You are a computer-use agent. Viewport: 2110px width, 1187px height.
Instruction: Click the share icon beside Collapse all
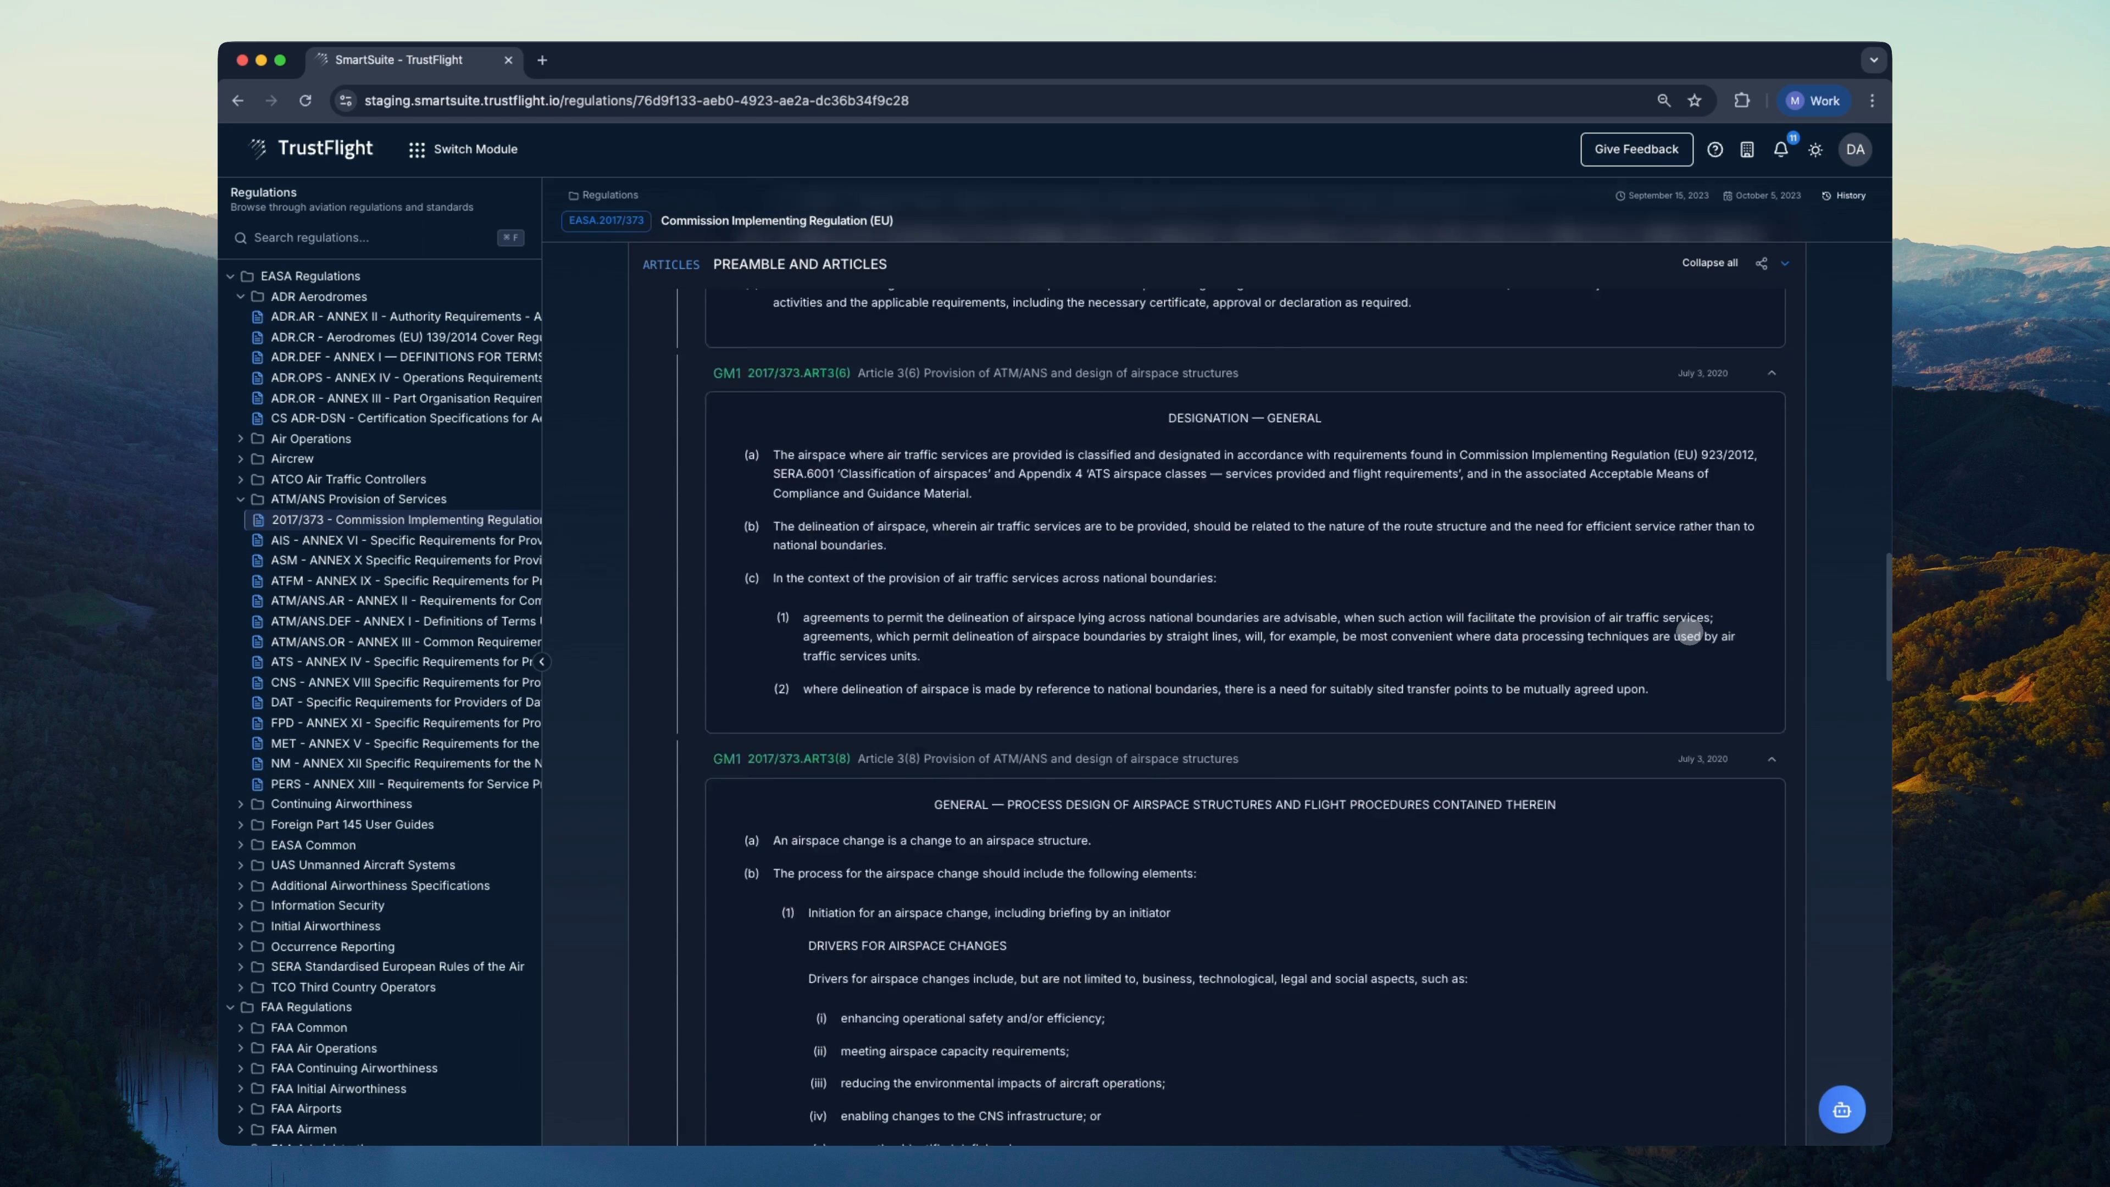[1761, 264]
